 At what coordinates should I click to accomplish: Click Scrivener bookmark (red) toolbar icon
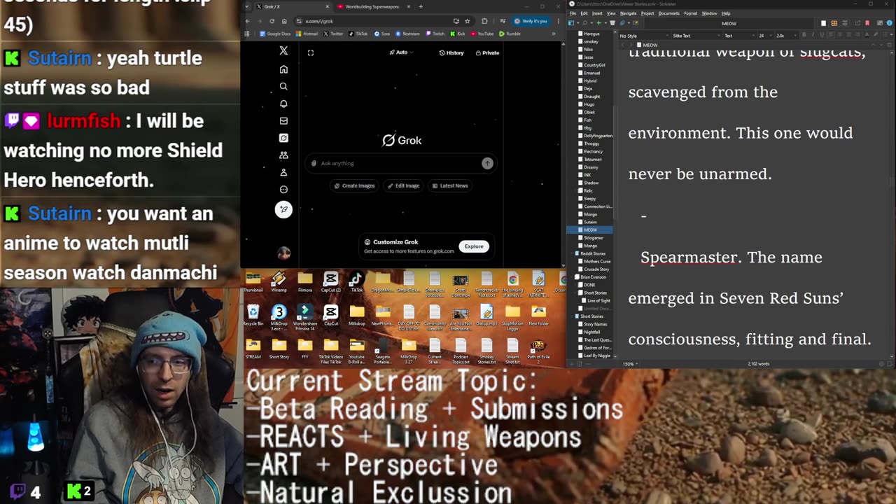(x=867, y=23)
